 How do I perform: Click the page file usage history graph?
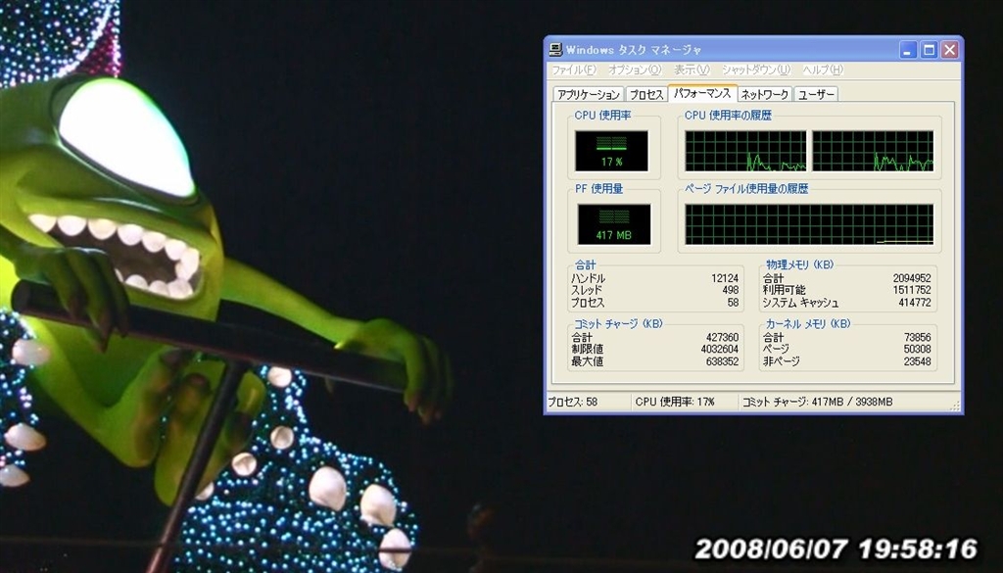point(809,224)
